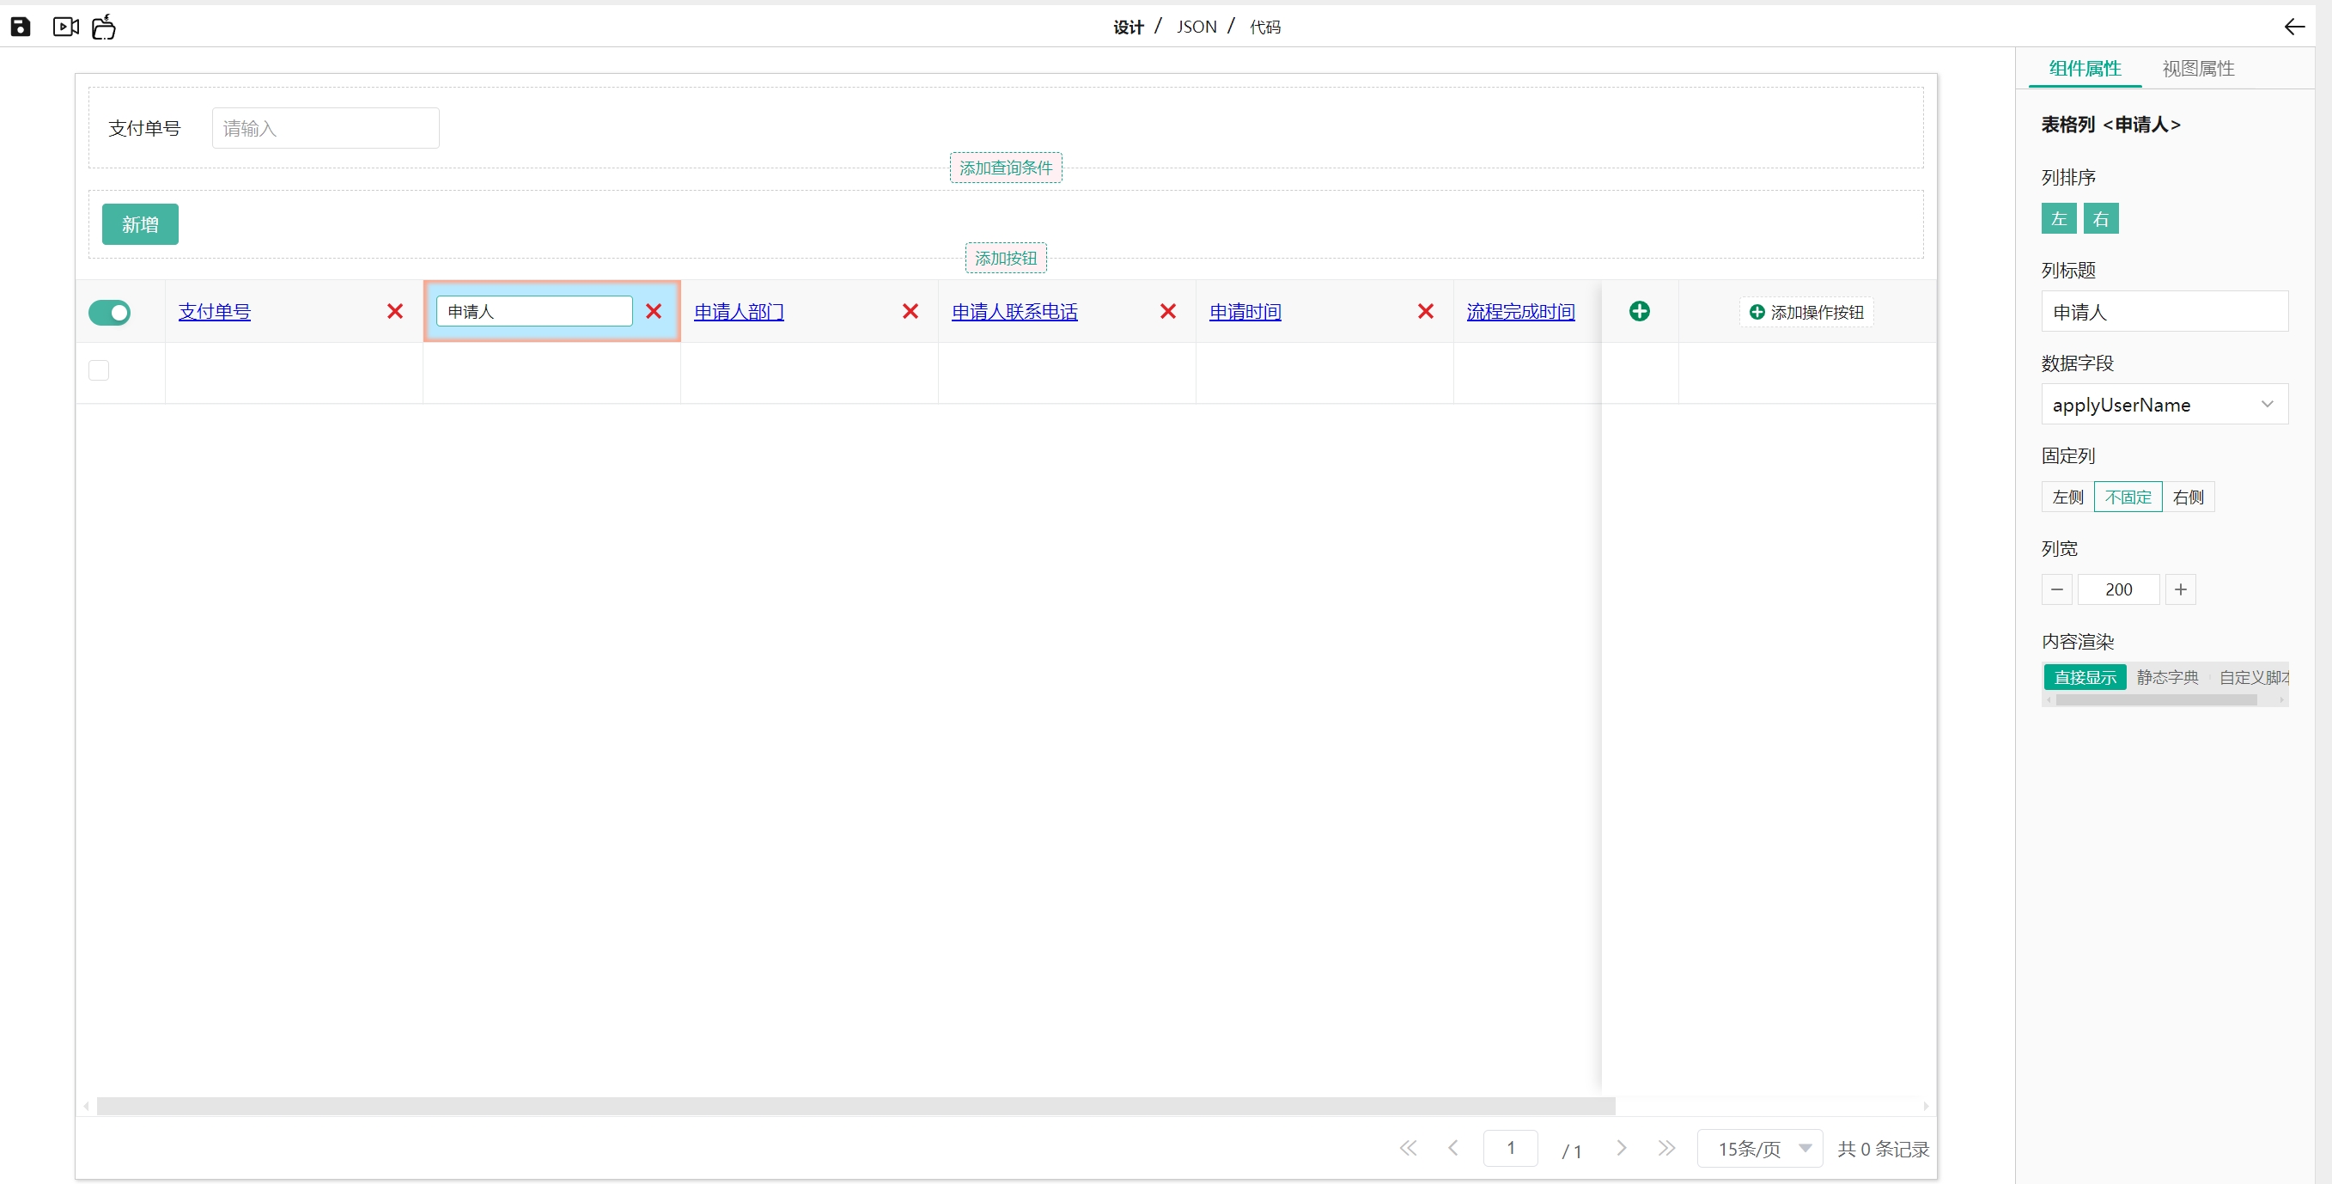Screen dimensions: 2332x1184
Task: Switch to the JSON view tab
Action: pyautogui.click(x=1196, y=27)
